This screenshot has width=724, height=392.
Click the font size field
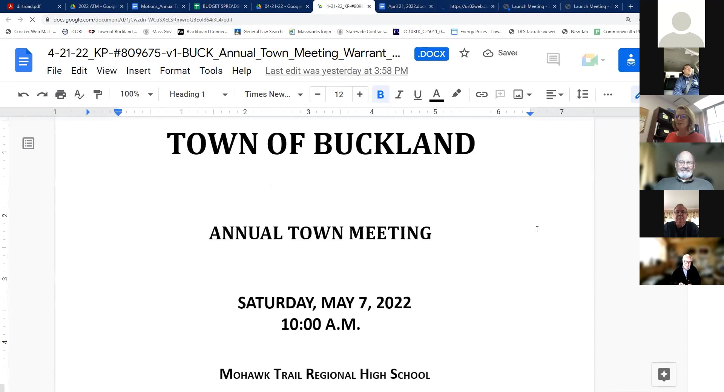tap(339, 94)
